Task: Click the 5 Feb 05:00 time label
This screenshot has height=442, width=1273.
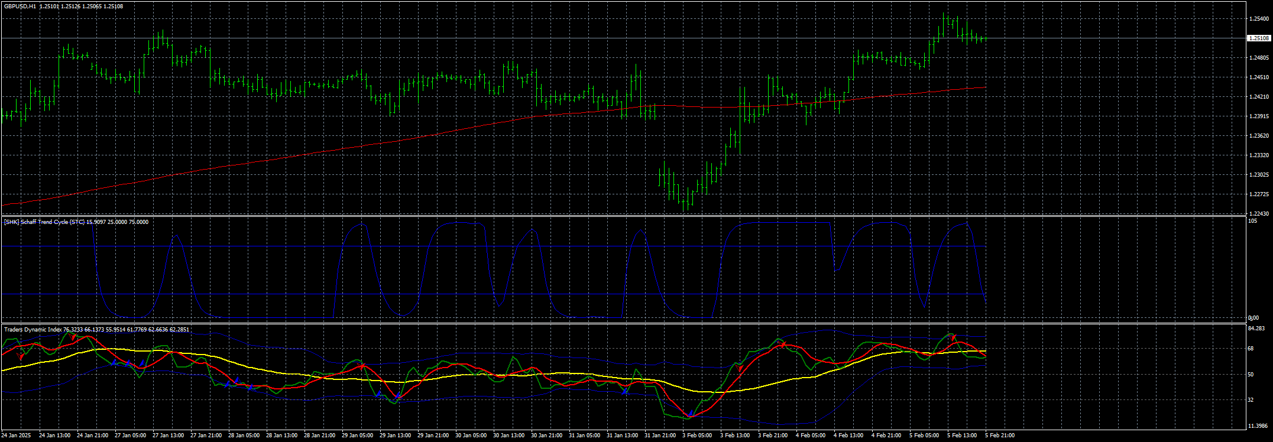Action: (x=924, y=435)
